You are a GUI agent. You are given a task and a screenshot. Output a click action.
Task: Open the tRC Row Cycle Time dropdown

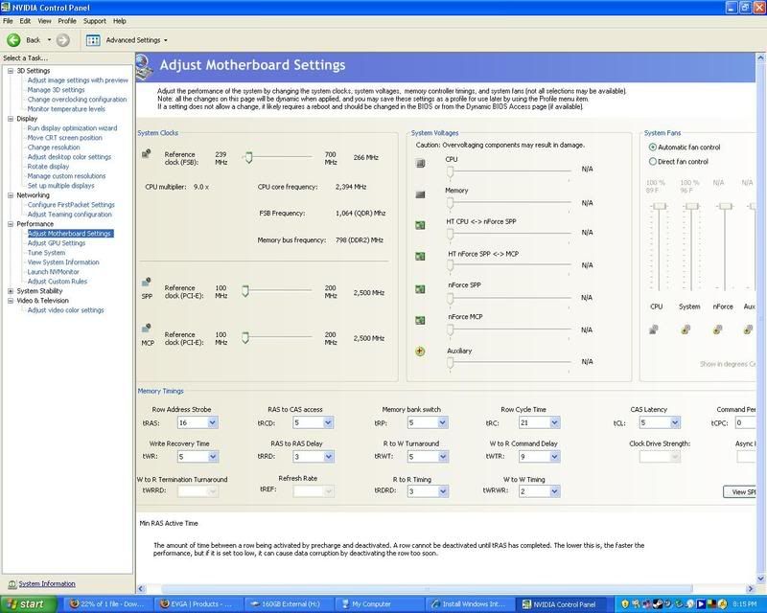[539, 422]
